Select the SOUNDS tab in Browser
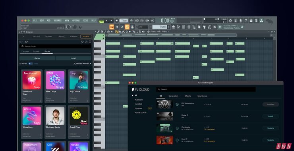Screen dimensions: 294x151 point(86,37)
